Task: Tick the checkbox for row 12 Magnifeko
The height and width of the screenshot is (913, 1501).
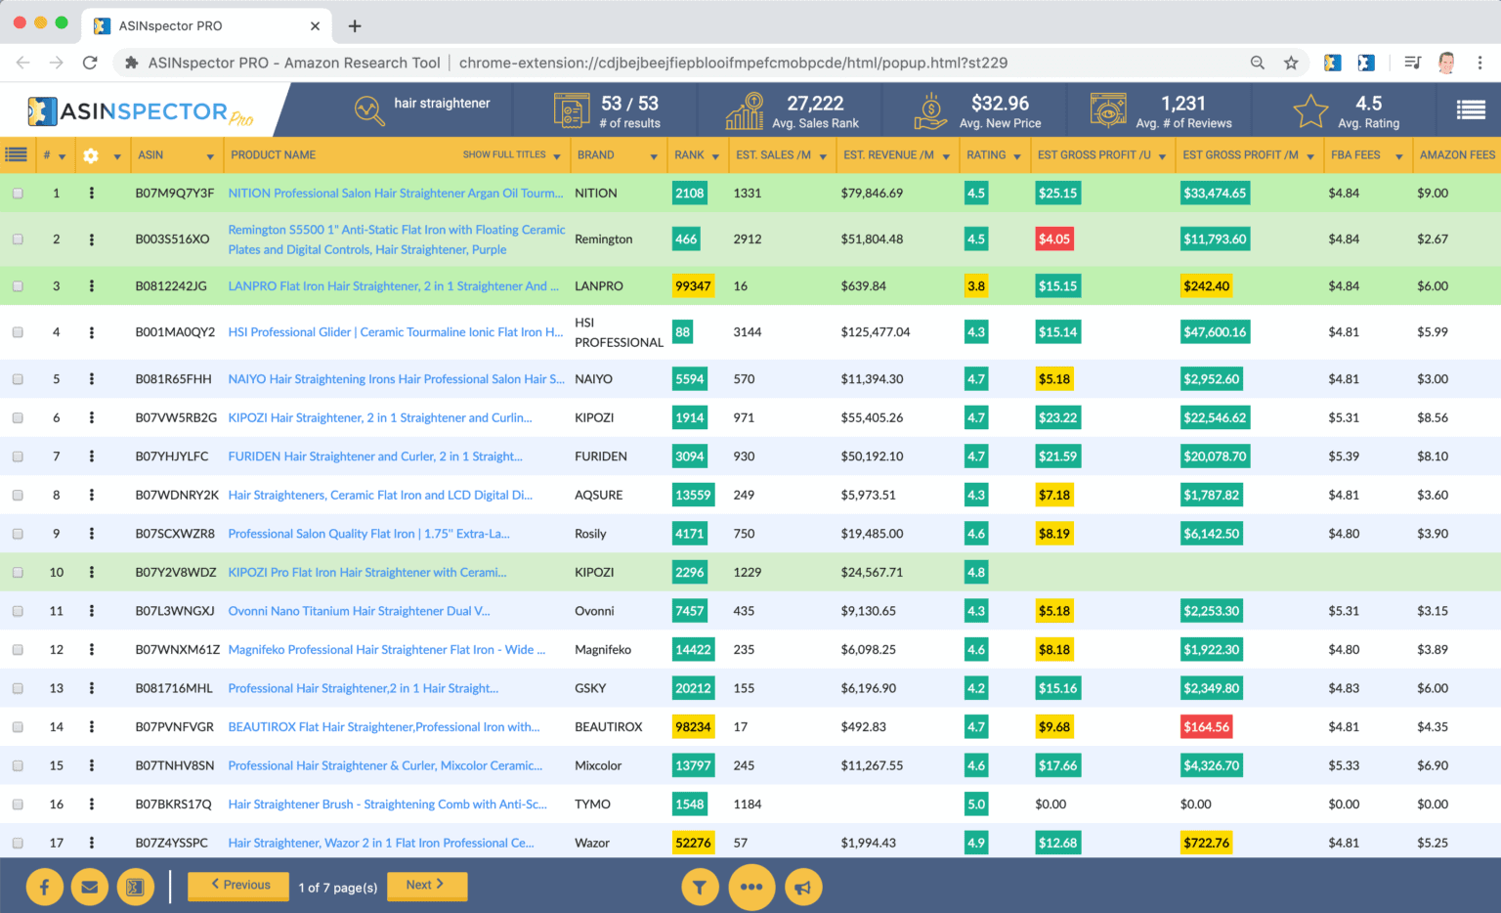Action: coord(18,650)
